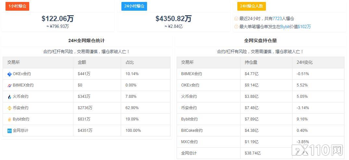Click 交易所 header in open interest table

187,63
